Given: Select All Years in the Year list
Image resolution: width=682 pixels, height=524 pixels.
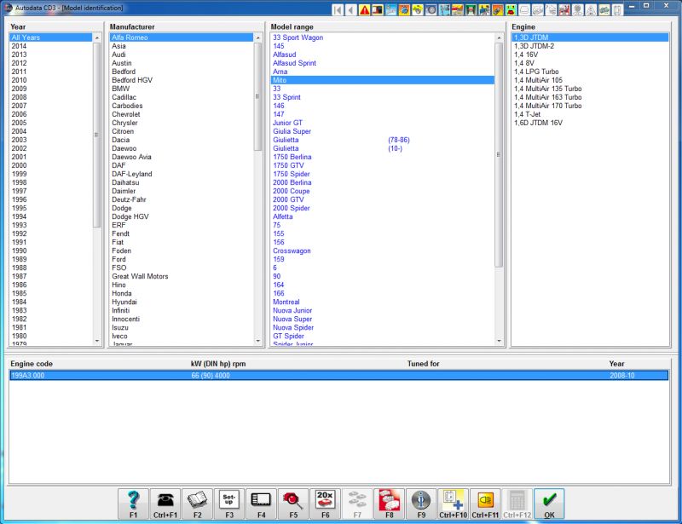Looking at the screenshot, I should click(x=51, y=37).
